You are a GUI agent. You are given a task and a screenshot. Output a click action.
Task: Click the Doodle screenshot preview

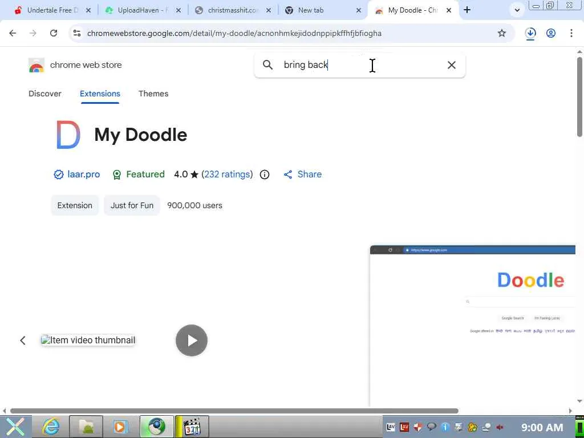(x=473, y=325)
